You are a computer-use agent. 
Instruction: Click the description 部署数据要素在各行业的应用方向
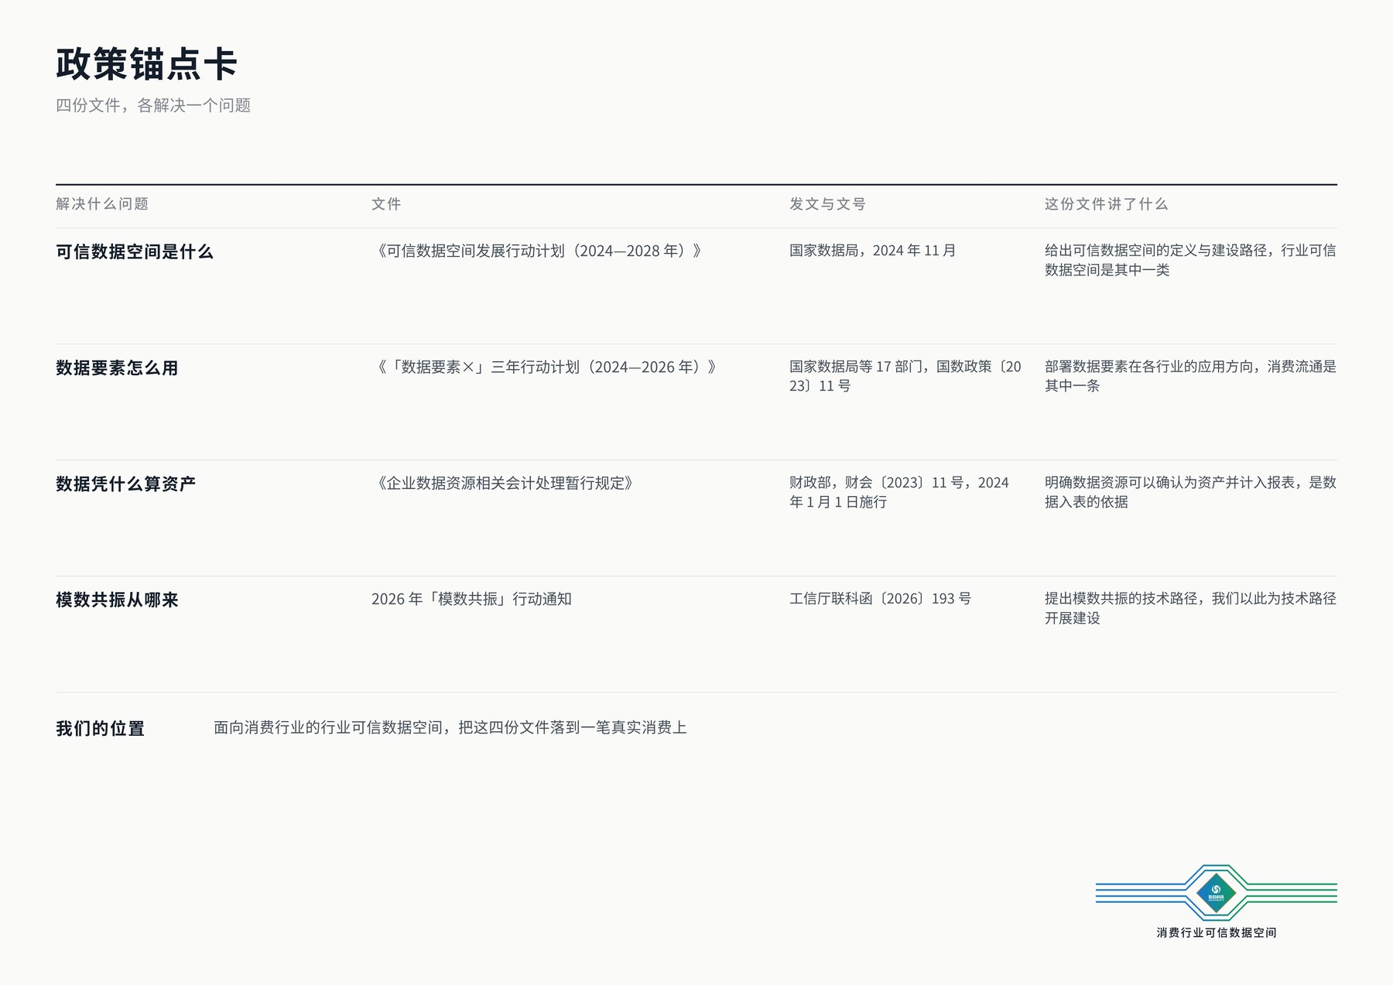coord(1190,376)
